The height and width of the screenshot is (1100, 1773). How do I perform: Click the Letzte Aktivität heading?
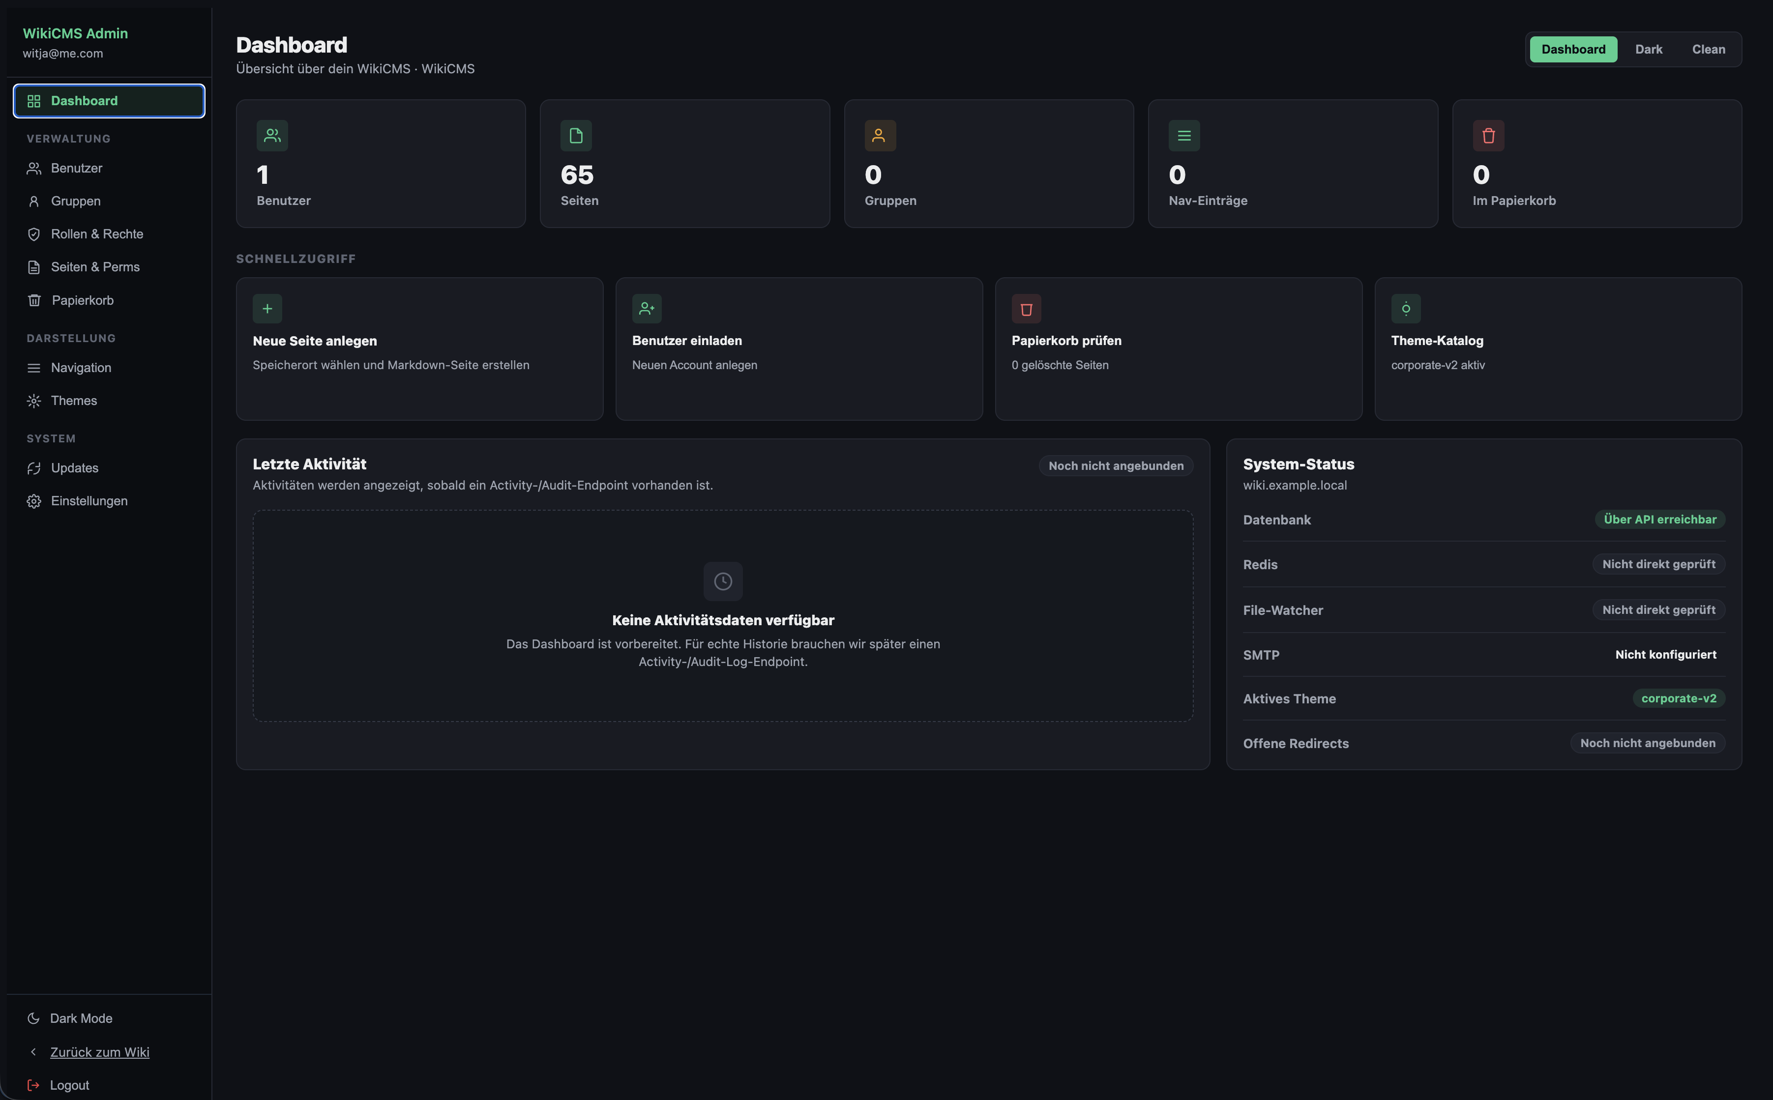[x=309, y=464]
